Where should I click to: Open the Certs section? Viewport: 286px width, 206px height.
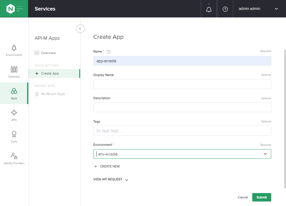(x=14, y=137)
